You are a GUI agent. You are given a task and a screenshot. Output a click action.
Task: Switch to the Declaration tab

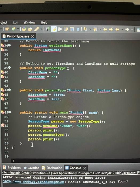tap(52, 168)
